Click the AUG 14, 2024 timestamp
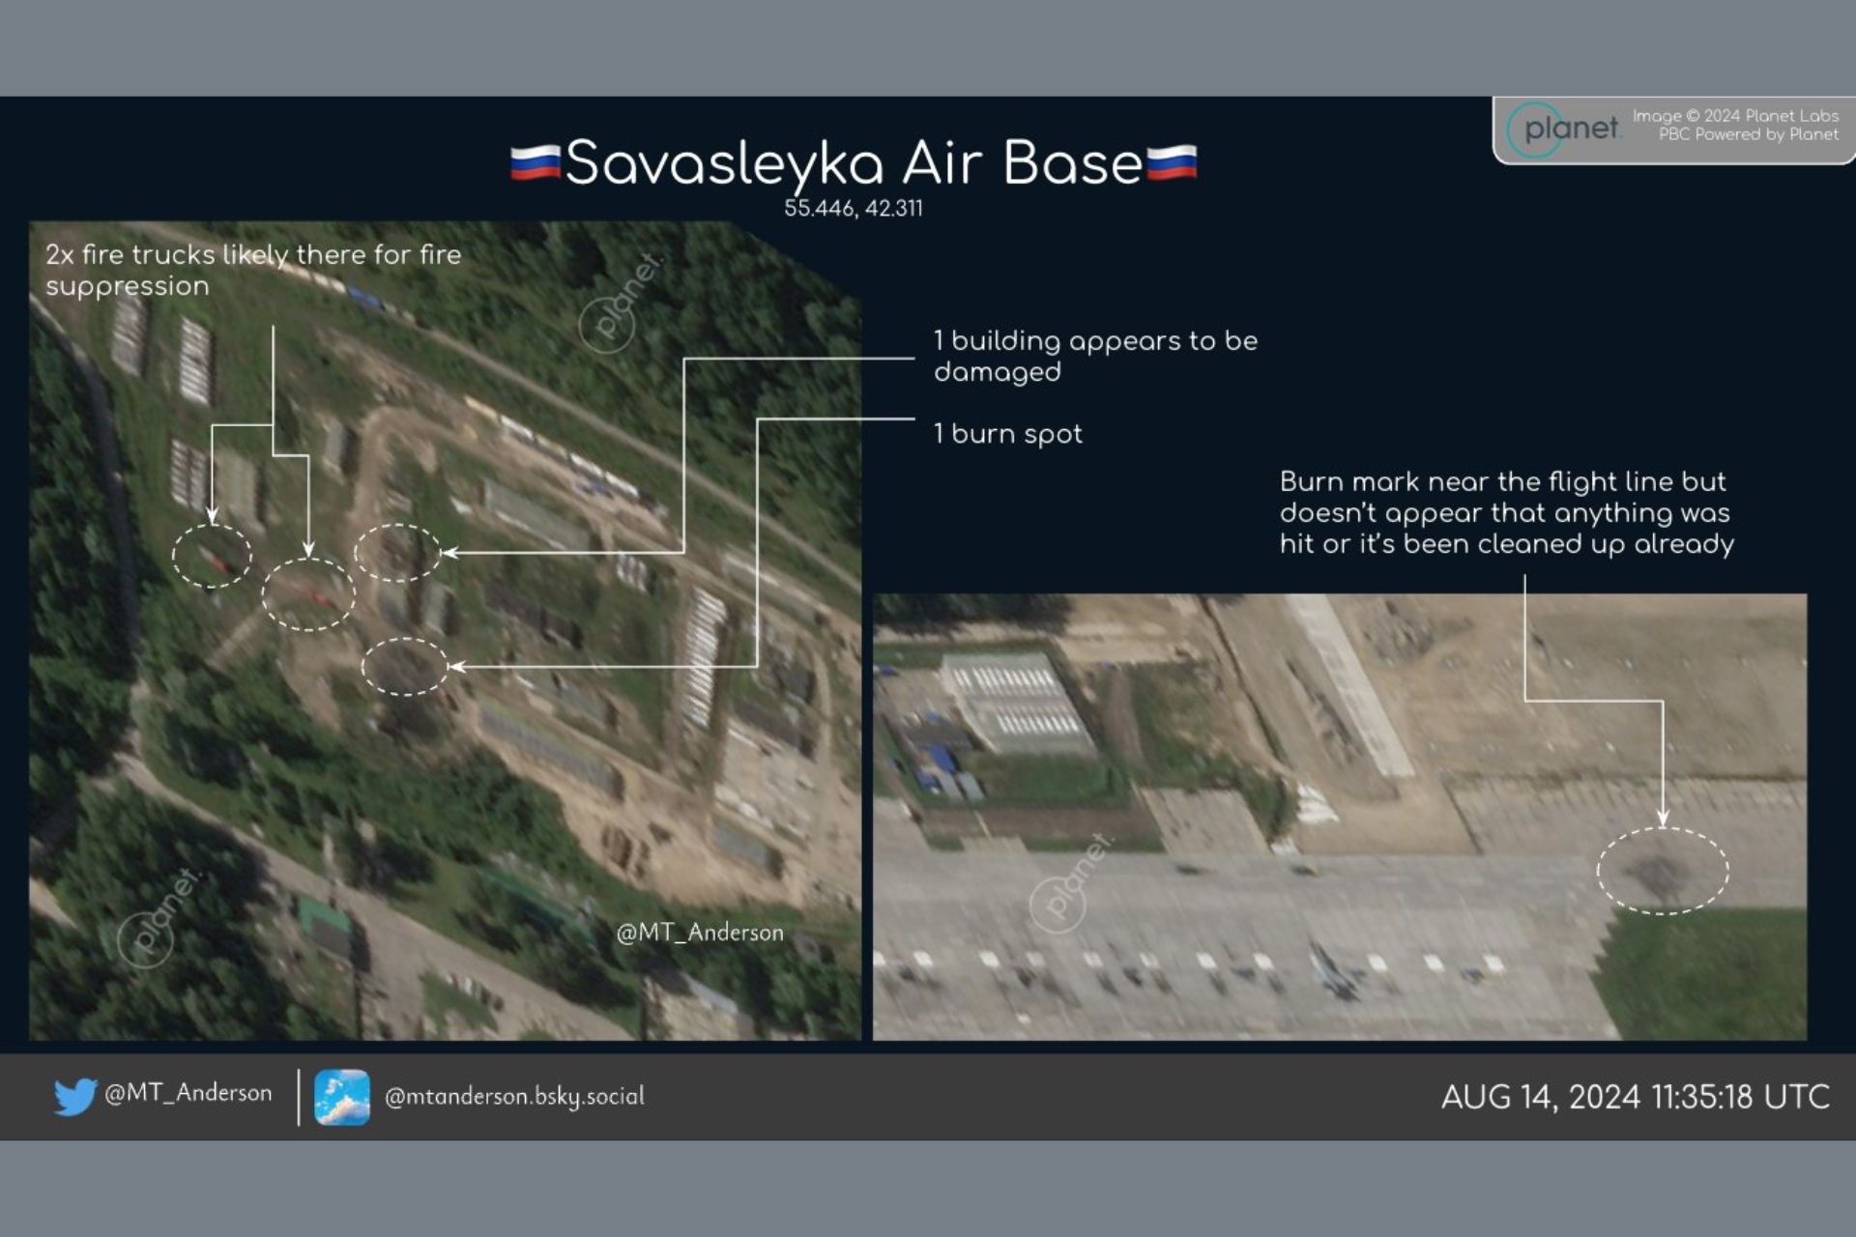1856x1237 pixels. pyautogui.click(x=1635, y=1097)
